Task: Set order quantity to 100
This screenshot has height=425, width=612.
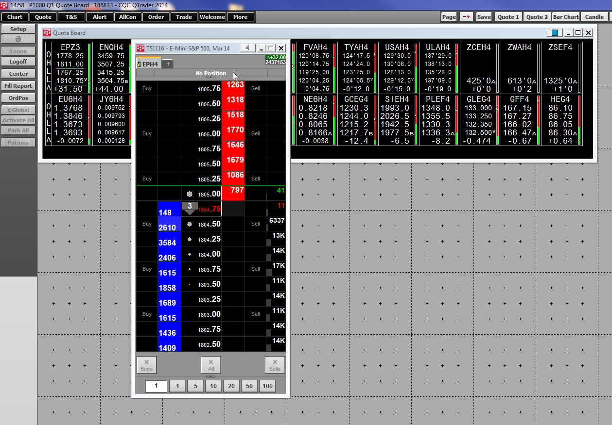Action: [x=267, y=386]
